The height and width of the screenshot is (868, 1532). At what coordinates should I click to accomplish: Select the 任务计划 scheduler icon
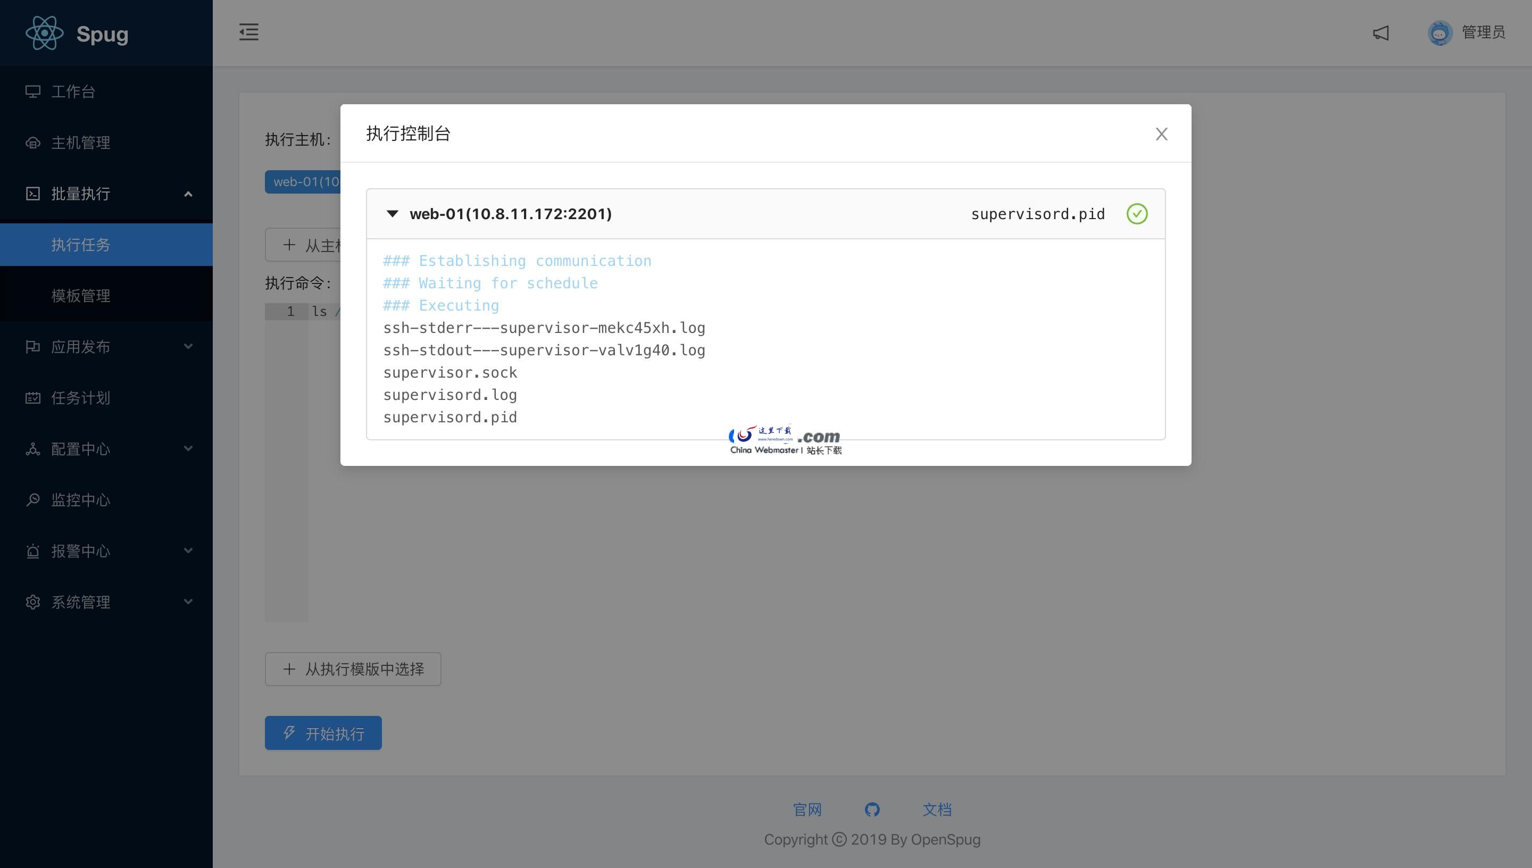[80, 398]
